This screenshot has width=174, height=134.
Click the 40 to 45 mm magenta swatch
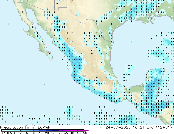pos(74,130)
